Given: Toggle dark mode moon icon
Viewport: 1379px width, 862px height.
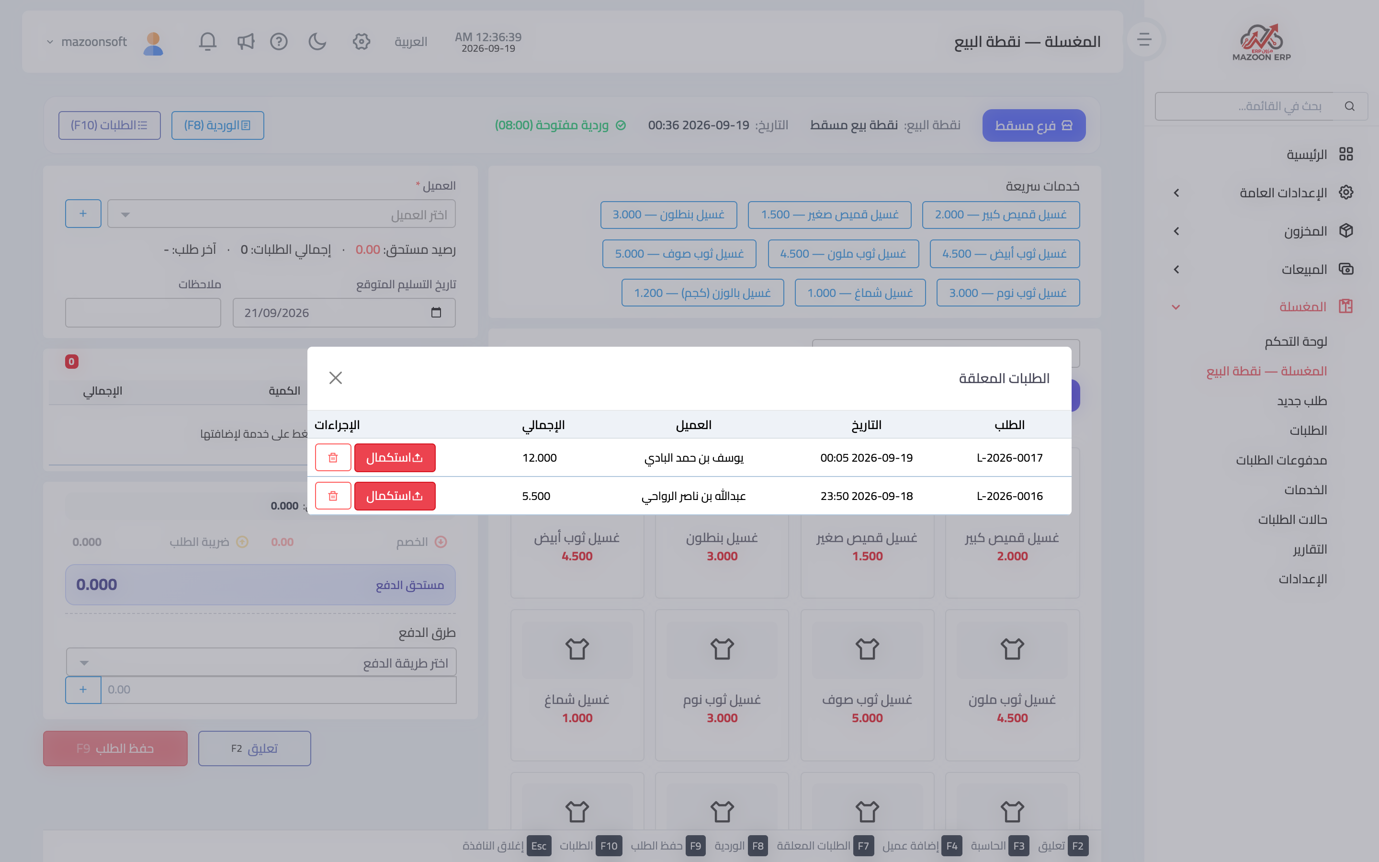Looking at the screenshot, I should tap(317, 42).
